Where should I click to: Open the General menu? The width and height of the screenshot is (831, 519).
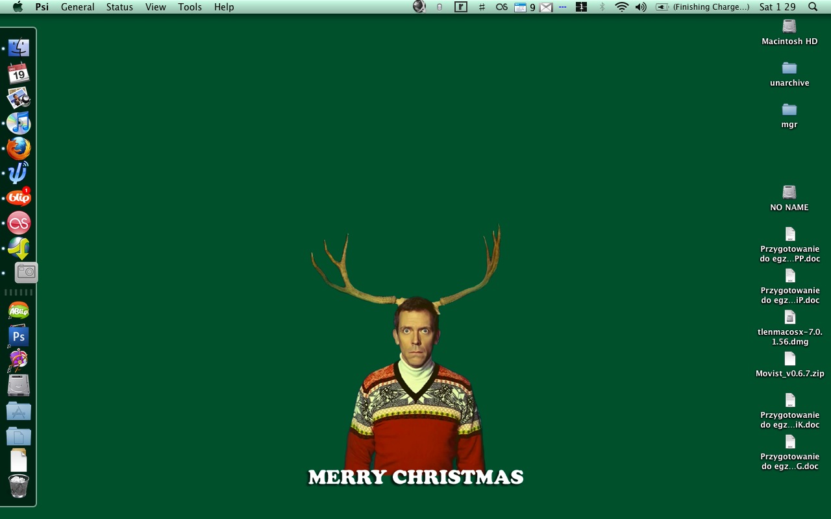tap(77, 7)
